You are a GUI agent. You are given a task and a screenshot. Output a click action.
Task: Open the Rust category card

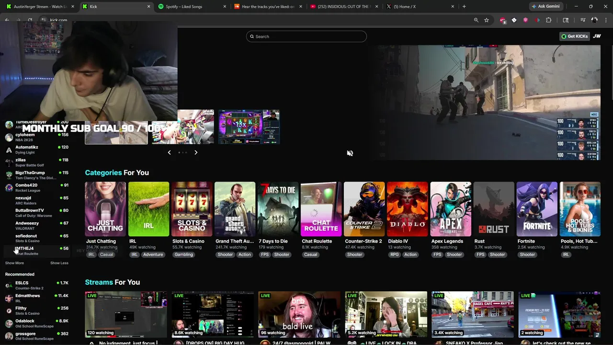[x=493, y=209]
